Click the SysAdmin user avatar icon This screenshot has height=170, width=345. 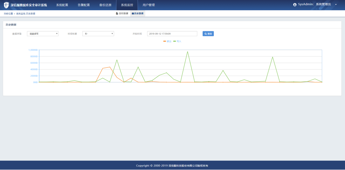pos(295,5)
